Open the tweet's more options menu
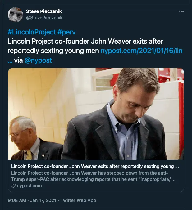The image size is (192, 210). [x=181, y=11]
